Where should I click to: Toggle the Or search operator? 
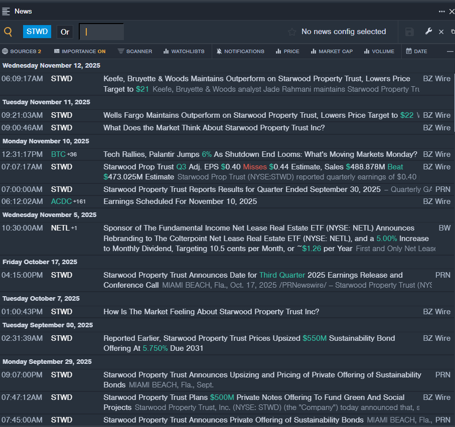click(x=65, y=32)
